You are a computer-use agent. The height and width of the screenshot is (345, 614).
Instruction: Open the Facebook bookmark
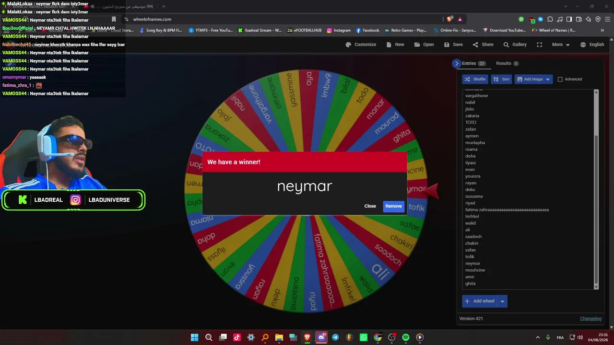(367, 30)
